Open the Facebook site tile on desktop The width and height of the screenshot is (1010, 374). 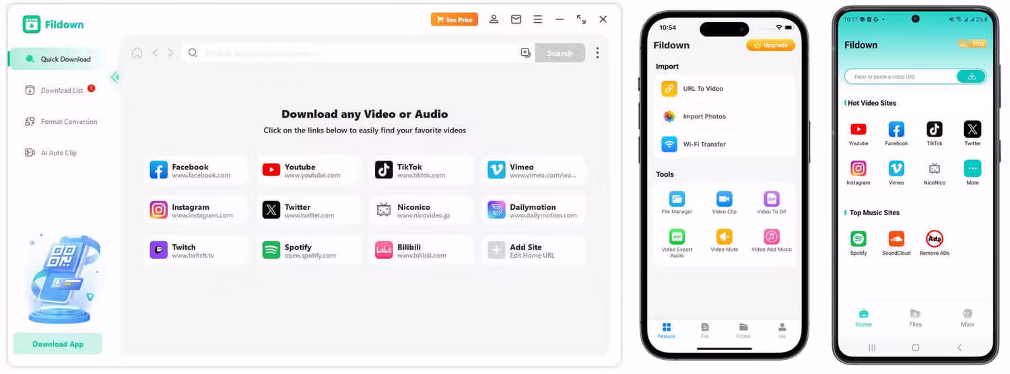coord(196,170)
